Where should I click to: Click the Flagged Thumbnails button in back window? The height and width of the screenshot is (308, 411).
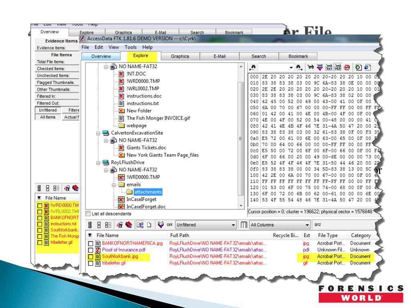point(57,83)
